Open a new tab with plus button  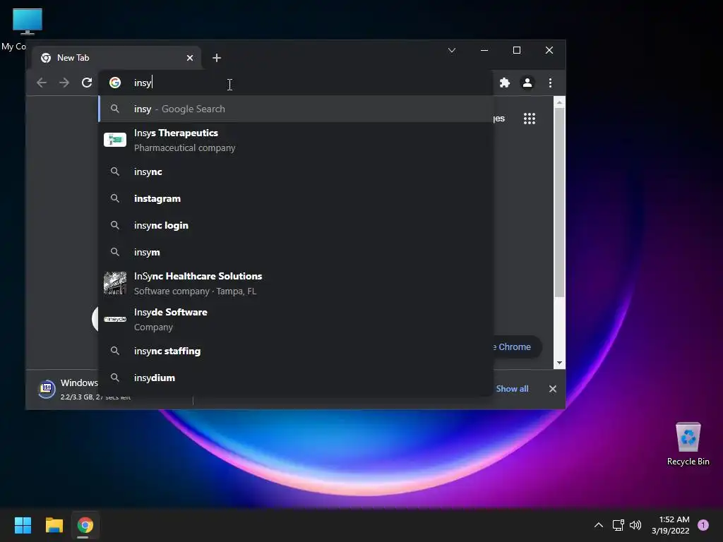pyautogui.click(x=217, y=58)
